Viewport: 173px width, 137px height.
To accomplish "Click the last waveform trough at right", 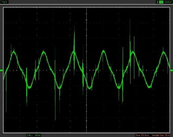I will (x=149, y=87).
